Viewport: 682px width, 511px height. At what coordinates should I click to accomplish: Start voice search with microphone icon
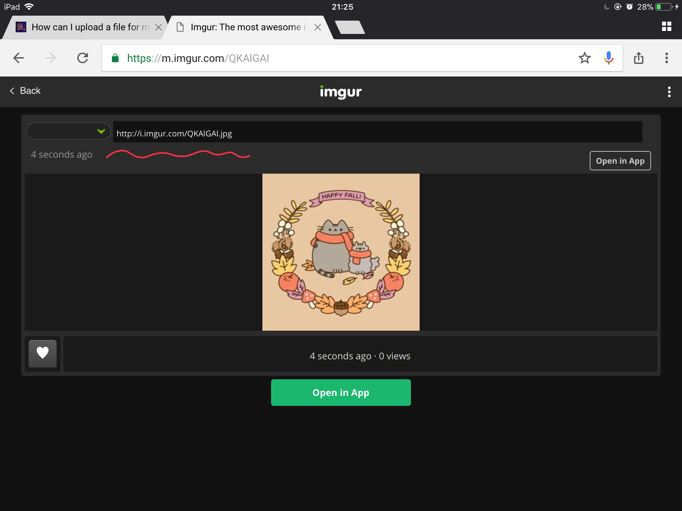tap(609, 58)
